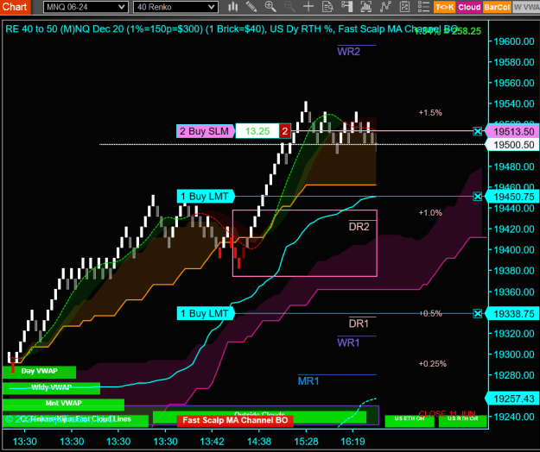
Task: Click the 15:28 time axis label
Action: (307, 442)
